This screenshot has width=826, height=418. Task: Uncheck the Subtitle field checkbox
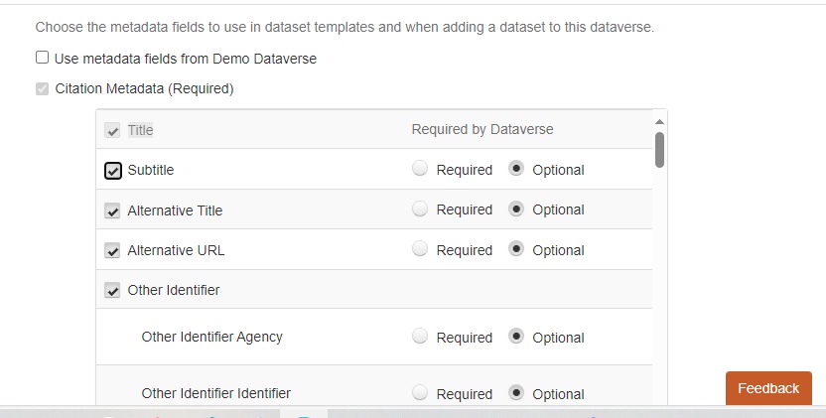(113, 171)
